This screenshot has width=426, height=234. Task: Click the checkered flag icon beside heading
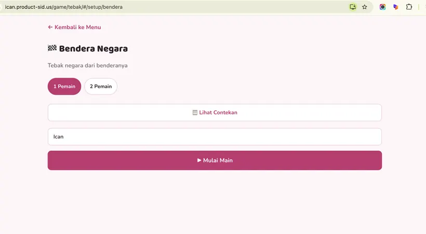point(52,48)
